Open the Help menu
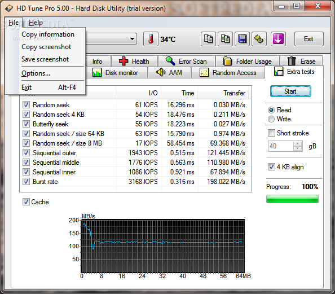The width and height of the screenshot is (335, 294). pos(36,23)
